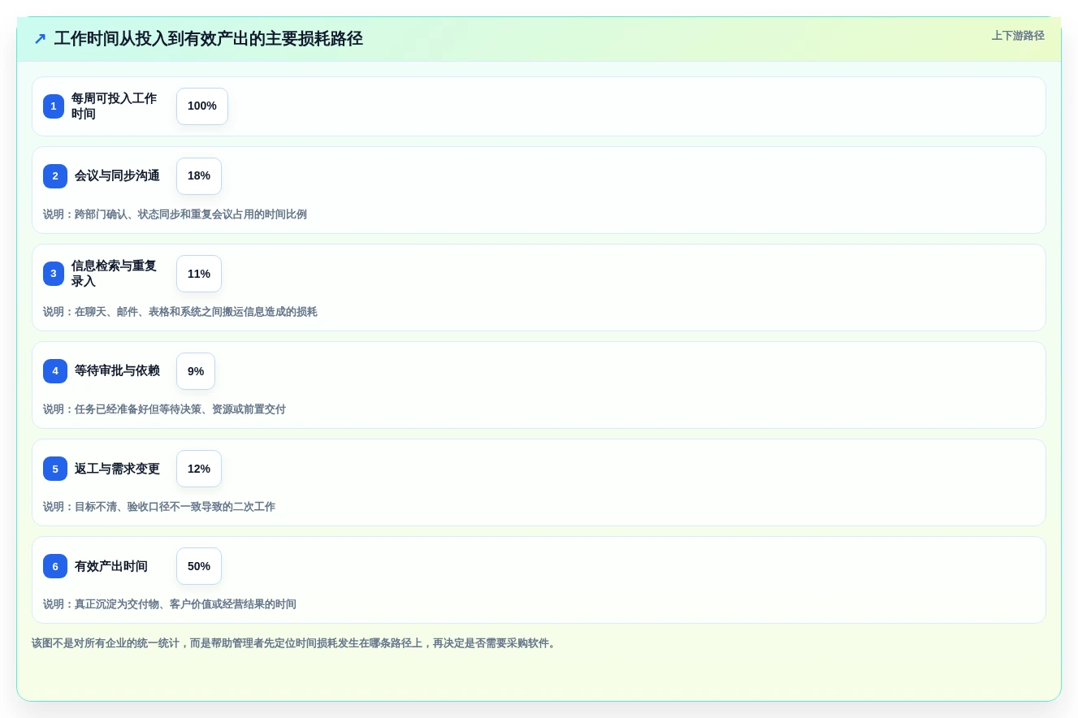Click the 50% value chip

[199, 566]
